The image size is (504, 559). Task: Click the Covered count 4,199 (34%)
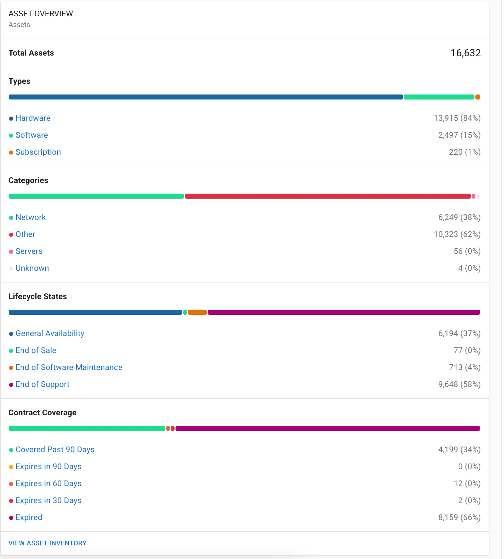[x=459, y=450]
